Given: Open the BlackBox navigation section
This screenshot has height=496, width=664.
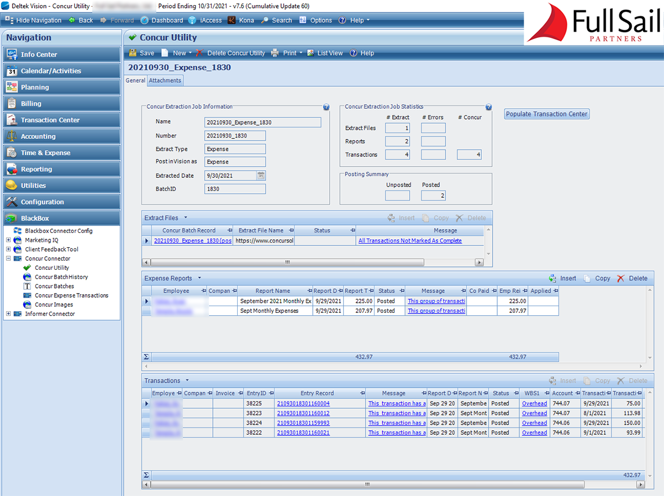Looking at the screenshot, I should coord(62,218).
